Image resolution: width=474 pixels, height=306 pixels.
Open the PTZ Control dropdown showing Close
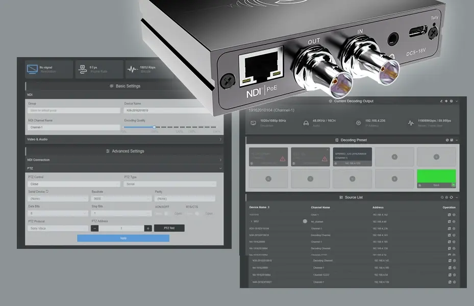pos(74,184)
